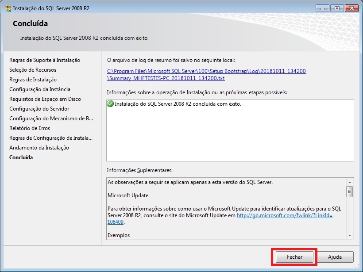
Task: Select Configuração do Servidor step
Action: 39,109
